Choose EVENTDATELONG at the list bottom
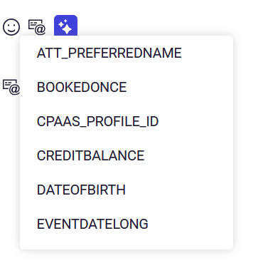This screenshot has width=263, height=268. (x=127, y=224)
